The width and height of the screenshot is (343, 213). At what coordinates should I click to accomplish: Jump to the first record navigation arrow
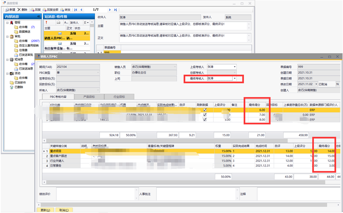76,9
